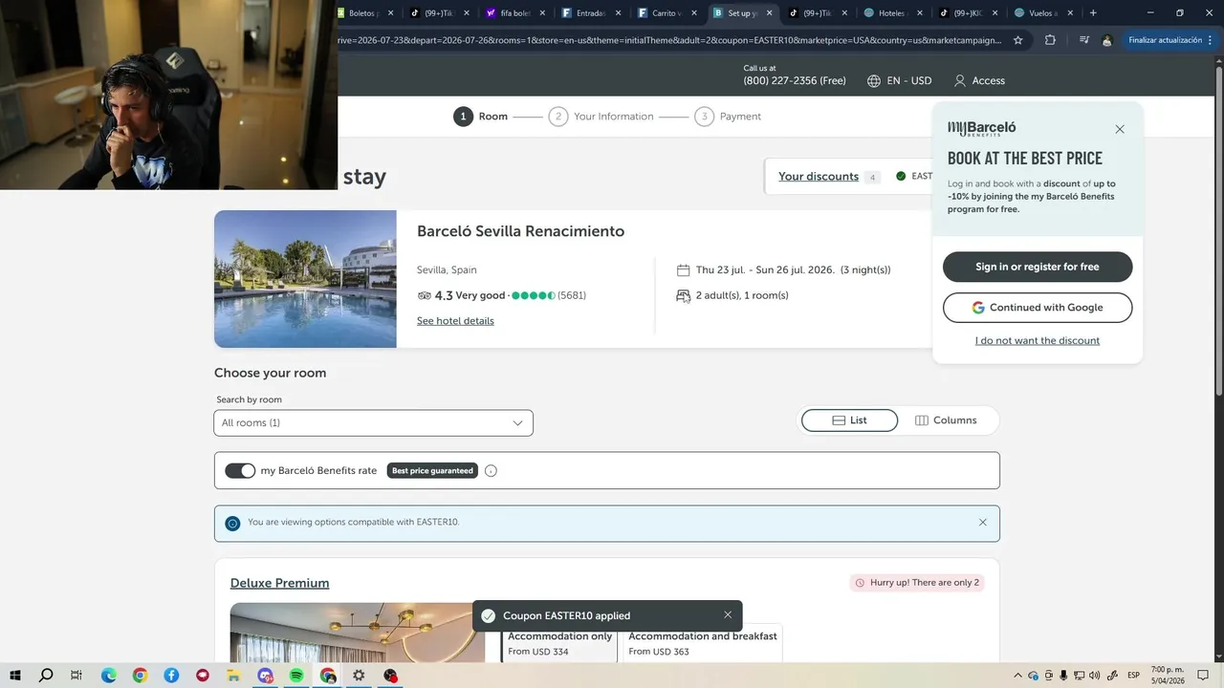Click Hurry up! There are only 2 badge

pyautogui.click(x=917, y=583)
